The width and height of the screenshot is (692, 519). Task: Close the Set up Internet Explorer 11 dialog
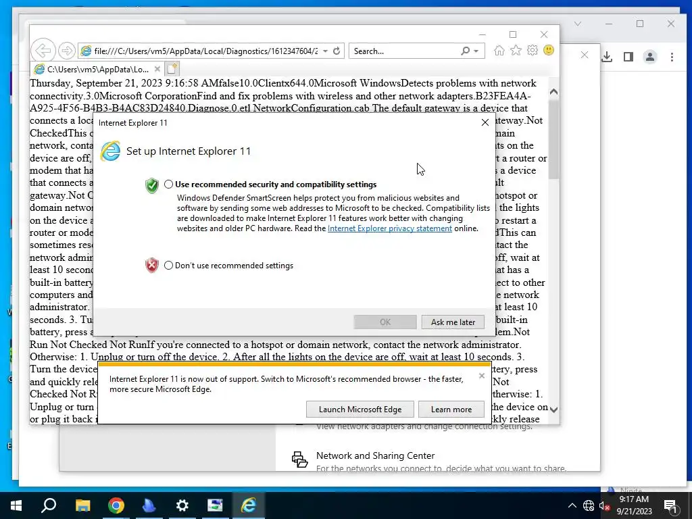[485, 122]
